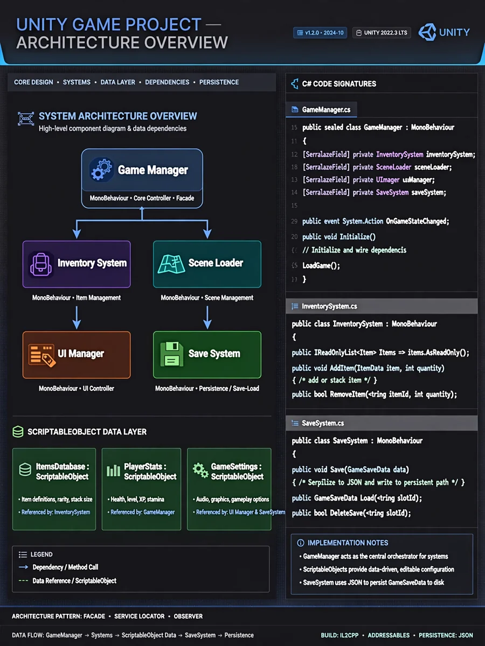
Task: Click the 'public bool RemoveItem' code line
Action: (375, 394)
